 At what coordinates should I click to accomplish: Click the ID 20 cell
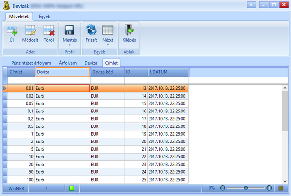[x=136, y=141]
